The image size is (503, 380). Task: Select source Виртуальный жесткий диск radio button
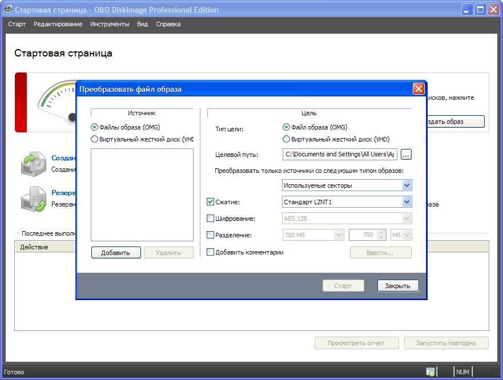point(94,139)
